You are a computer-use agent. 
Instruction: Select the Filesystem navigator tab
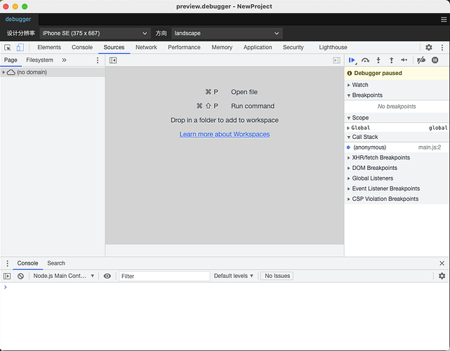click(x=39, y=60)
